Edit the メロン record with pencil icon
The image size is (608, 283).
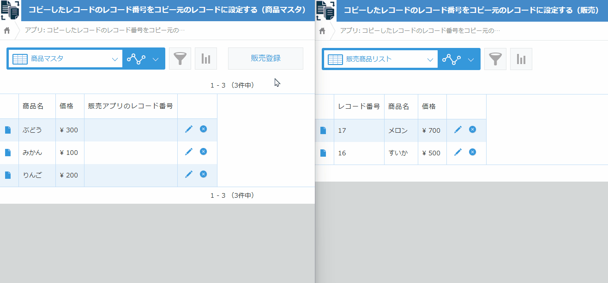[x=458, y=130]
